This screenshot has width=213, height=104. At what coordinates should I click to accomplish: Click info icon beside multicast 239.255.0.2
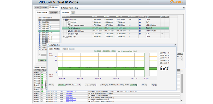point(40,24)
